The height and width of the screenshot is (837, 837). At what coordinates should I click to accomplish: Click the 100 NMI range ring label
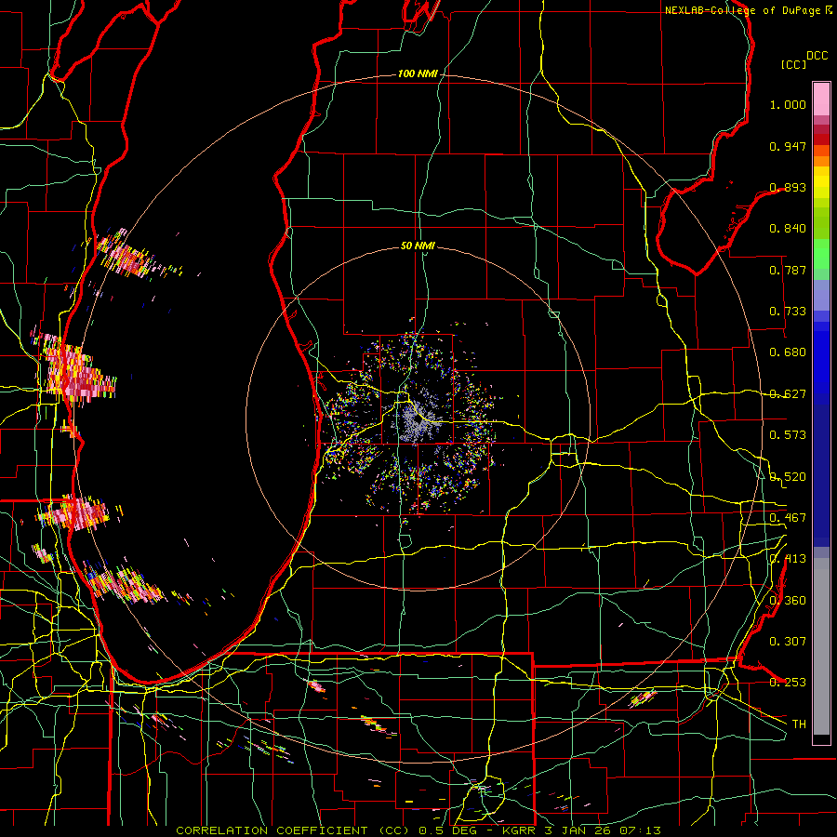[418, 73]
